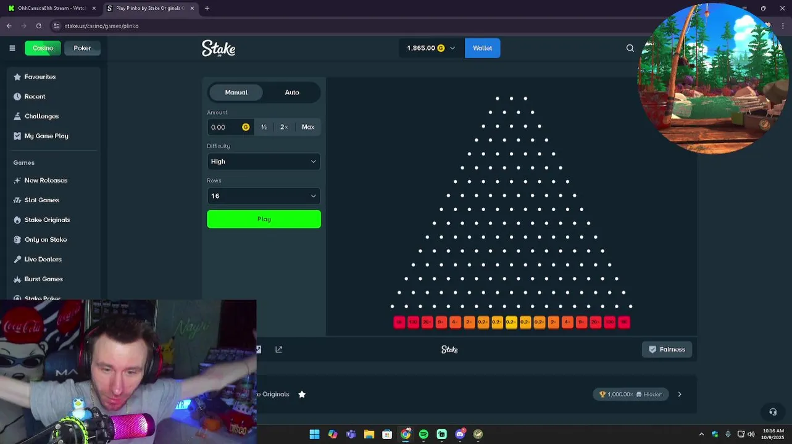Expand the balance currency dropdown

(452, 48)
